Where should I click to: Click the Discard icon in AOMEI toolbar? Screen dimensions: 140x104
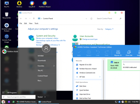(89, 53)
